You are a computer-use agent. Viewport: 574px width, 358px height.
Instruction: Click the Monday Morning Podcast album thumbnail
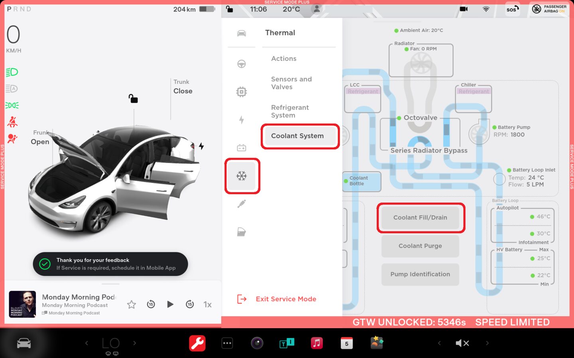pos(22,304)
